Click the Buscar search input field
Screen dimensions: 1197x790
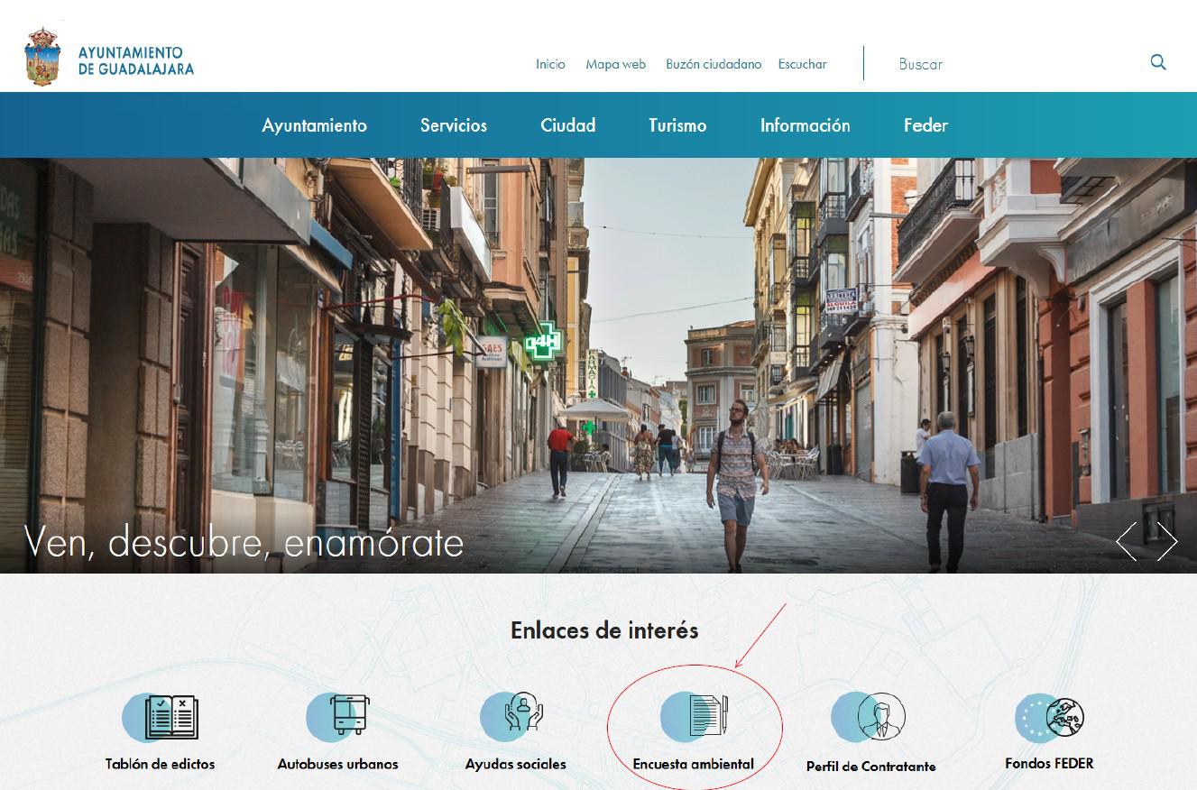click(1010, 64)
